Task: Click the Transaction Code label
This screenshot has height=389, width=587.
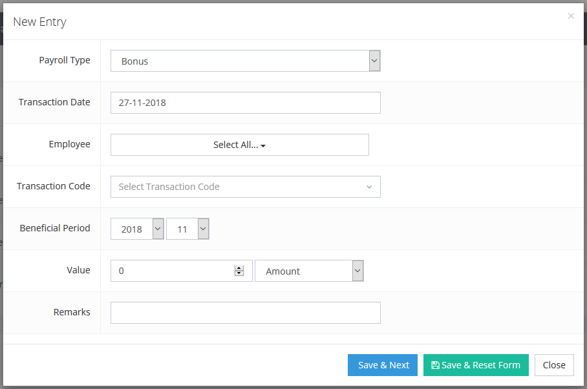Action: [x=54, y=186]
